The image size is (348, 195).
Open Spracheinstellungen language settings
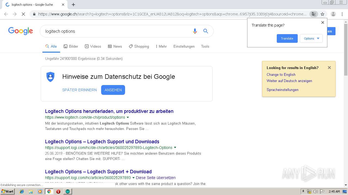tap(282, 90)
